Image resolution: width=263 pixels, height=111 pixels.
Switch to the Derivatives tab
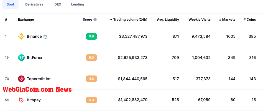34,4
